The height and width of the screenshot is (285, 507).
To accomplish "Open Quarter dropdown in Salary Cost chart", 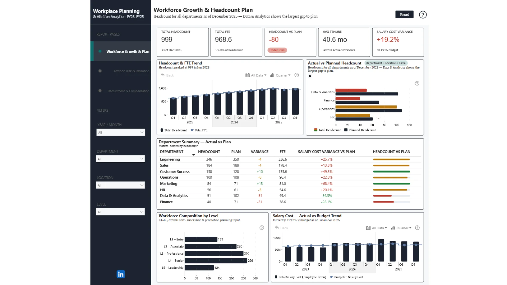I will tap(401, 228).
